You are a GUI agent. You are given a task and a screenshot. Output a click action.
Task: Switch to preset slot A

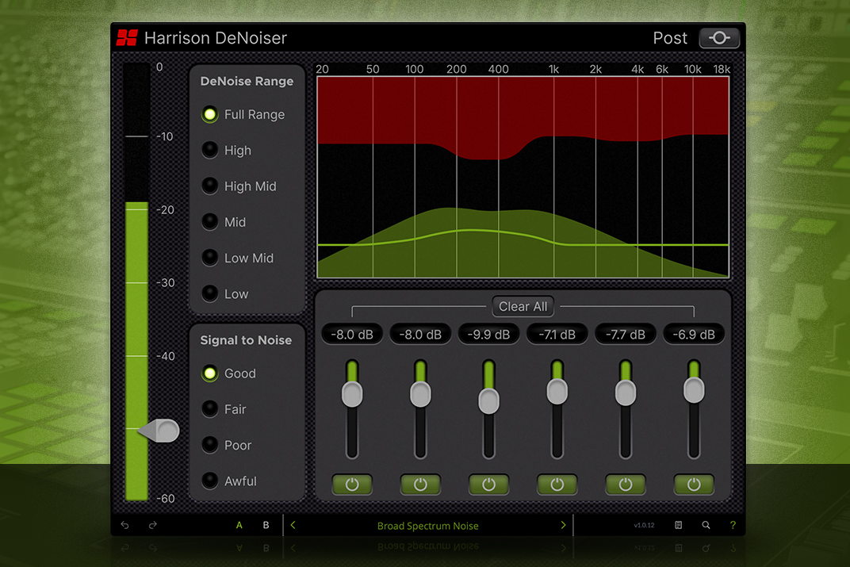pyautogui.click(x=239, y=525)
